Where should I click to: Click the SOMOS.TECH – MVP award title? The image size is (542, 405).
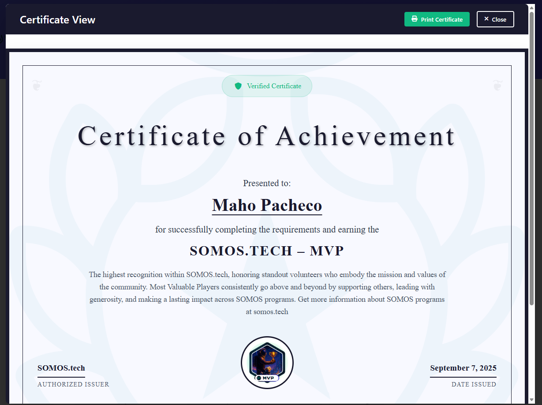coord(266,251)
